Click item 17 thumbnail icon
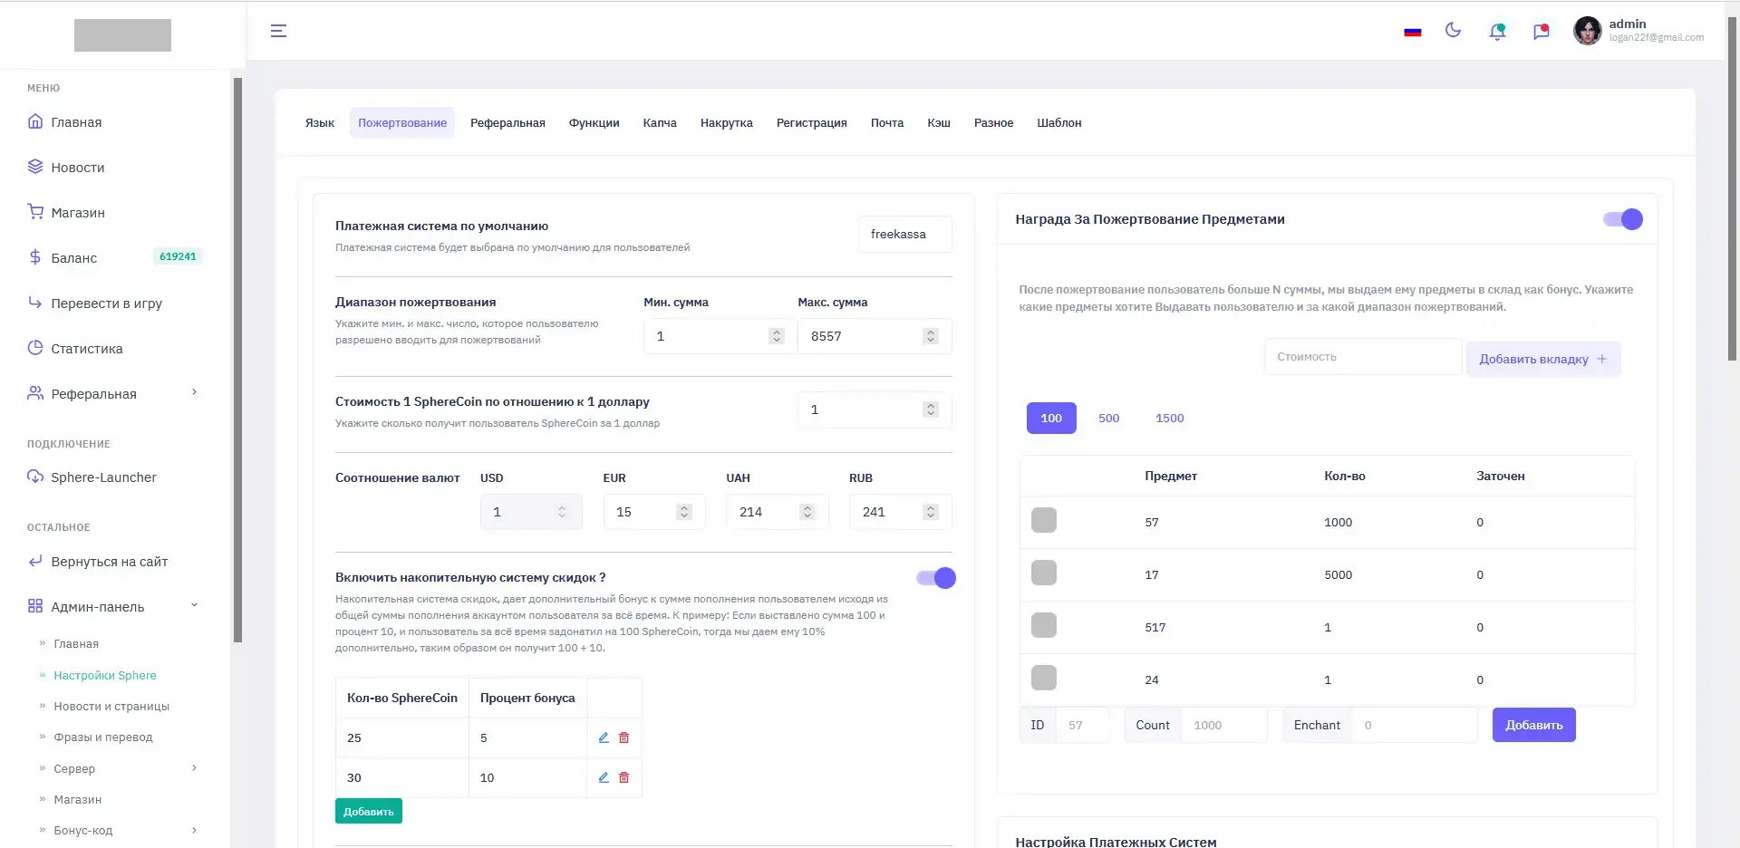 click(1044, 573)
